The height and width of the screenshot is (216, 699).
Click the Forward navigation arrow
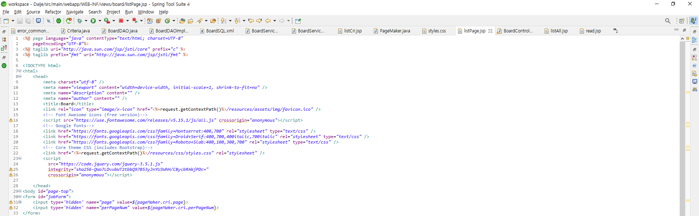[x=282, y=21]
